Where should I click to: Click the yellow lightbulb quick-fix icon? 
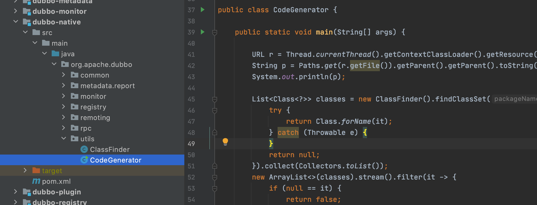tap(225, 142)
